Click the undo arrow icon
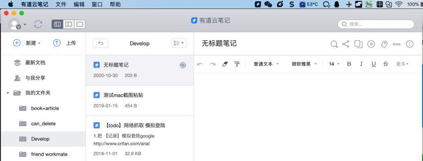Screen dimensions: 423x161 [200, 64]
